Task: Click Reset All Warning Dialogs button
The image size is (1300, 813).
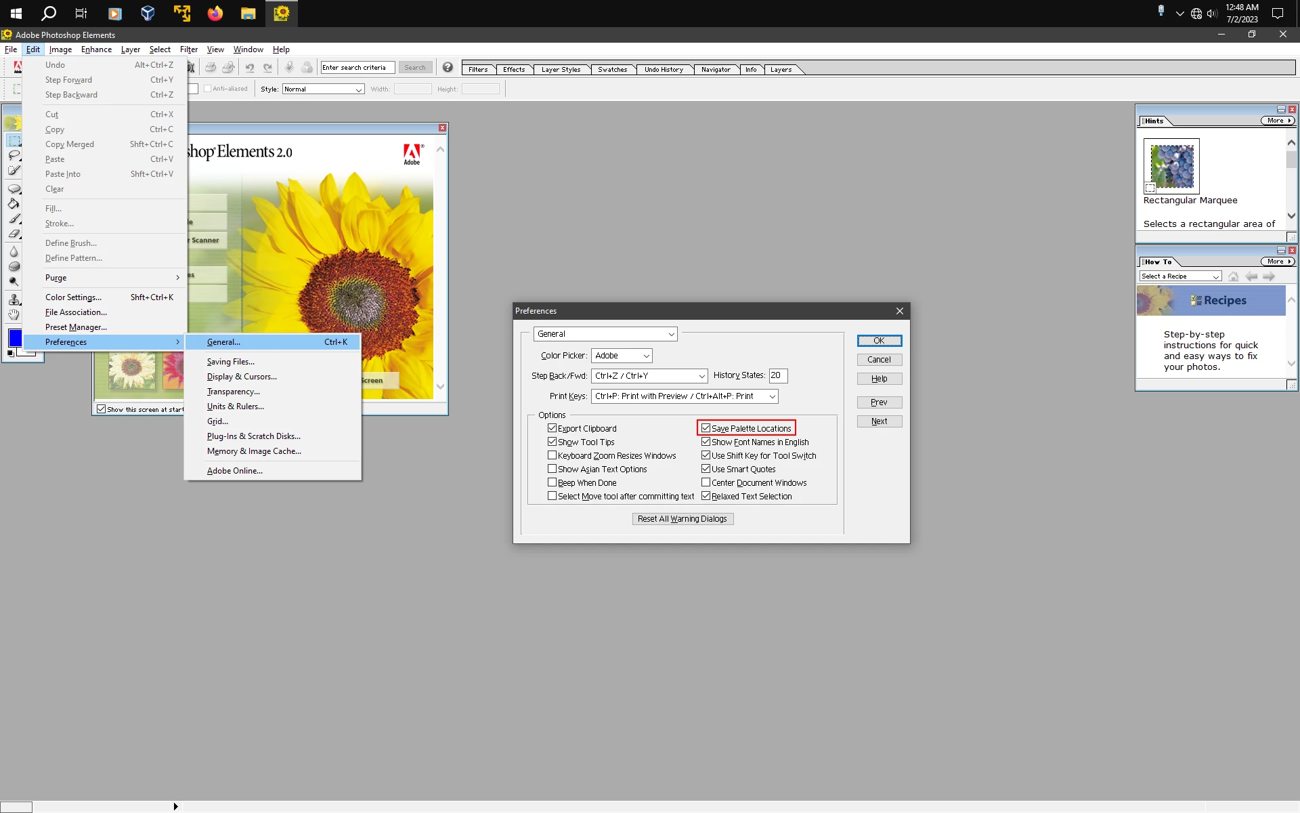Action: pos(682,519)
